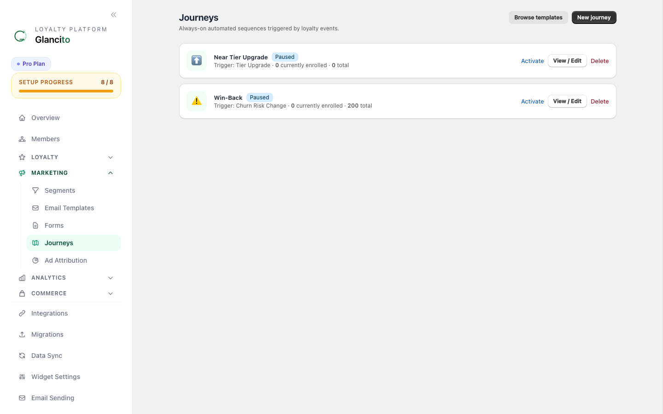Image resolution: width=663 pixels, height=414 pixels.
Task: Click the Forms document icon
Action: click(x=35, y=225)
